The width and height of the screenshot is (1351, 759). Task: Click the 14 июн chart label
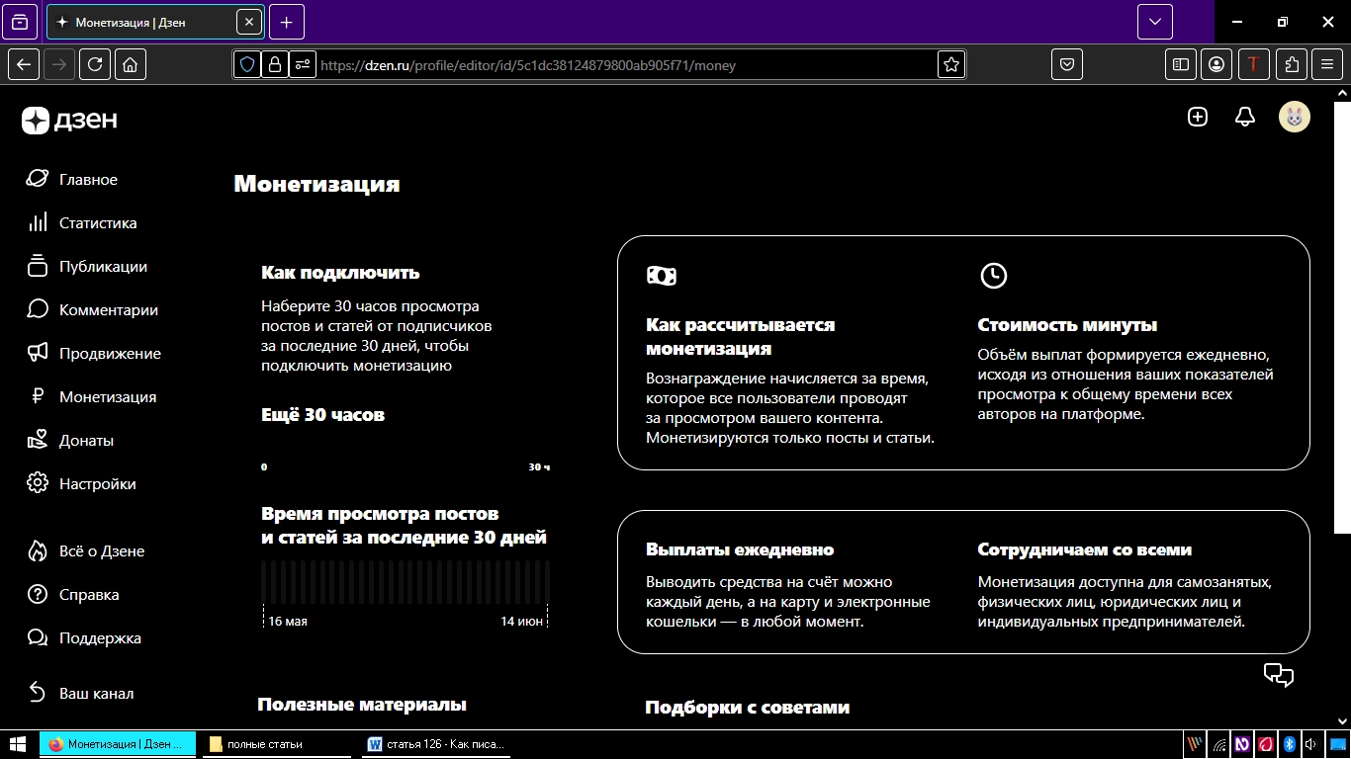point(522,622)
